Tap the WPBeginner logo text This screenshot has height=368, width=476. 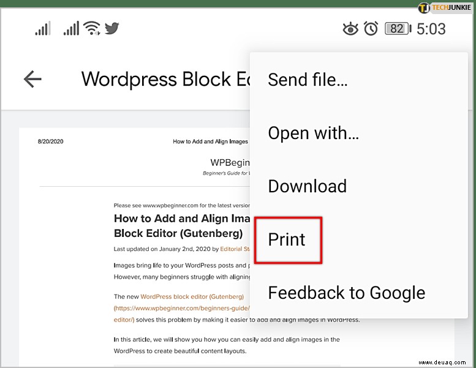coord(230,163)
